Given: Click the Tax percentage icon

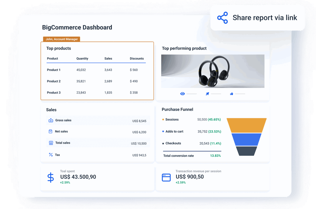Looking at the screenshot, I should (x=51, y=155).
